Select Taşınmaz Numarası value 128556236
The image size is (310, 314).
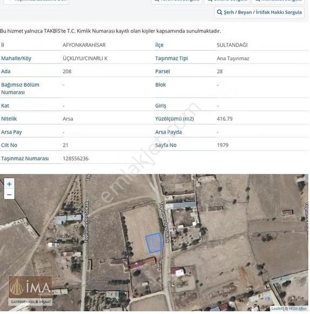pyautogui.click(x=76, y=159)
